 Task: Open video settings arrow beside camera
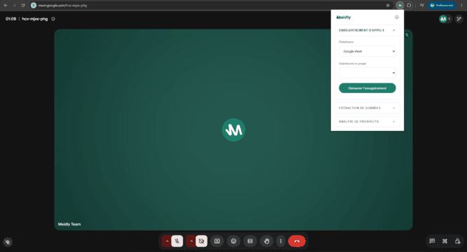click(191, 241)
